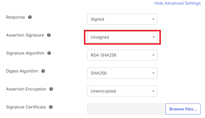This screenshot has height=118, width=205.
Task: Click the Assertion Encryption label text
Action: click(26, 89)
